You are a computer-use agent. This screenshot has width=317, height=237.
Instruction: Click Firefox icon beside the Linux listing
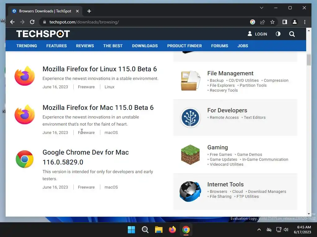tap(25, 76)
